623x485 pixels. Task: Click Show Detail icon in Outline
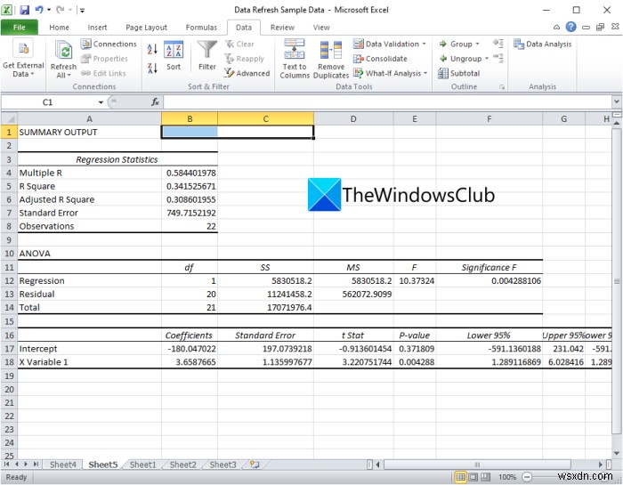[498, 43]
